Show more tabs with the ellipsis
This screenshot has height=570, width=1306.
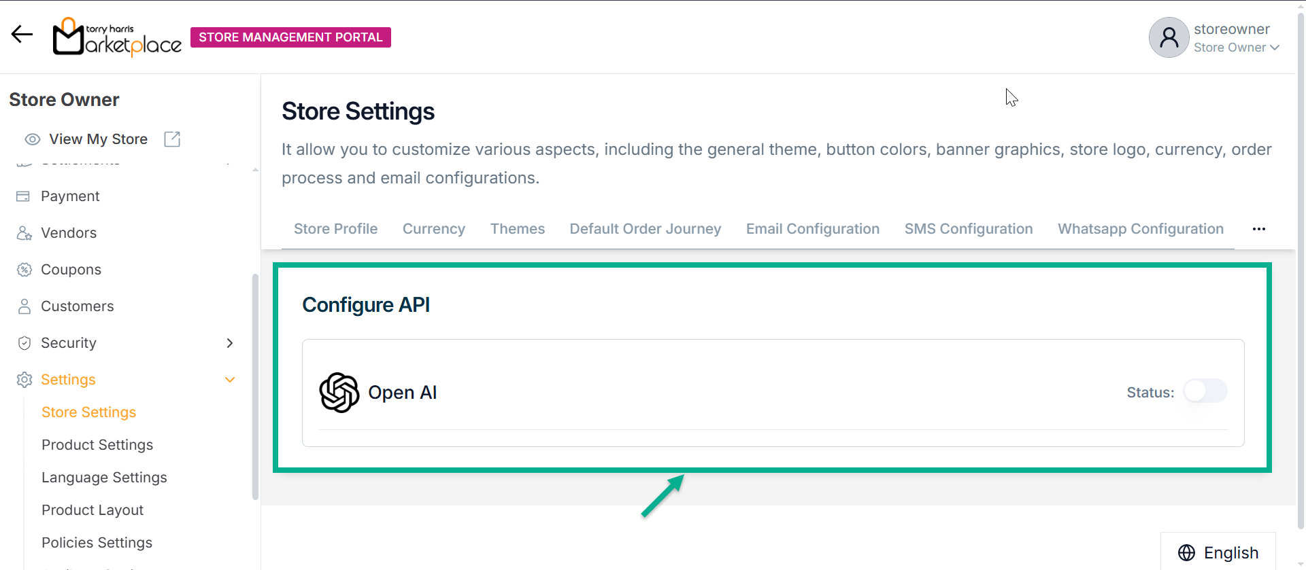(1258, 229)
